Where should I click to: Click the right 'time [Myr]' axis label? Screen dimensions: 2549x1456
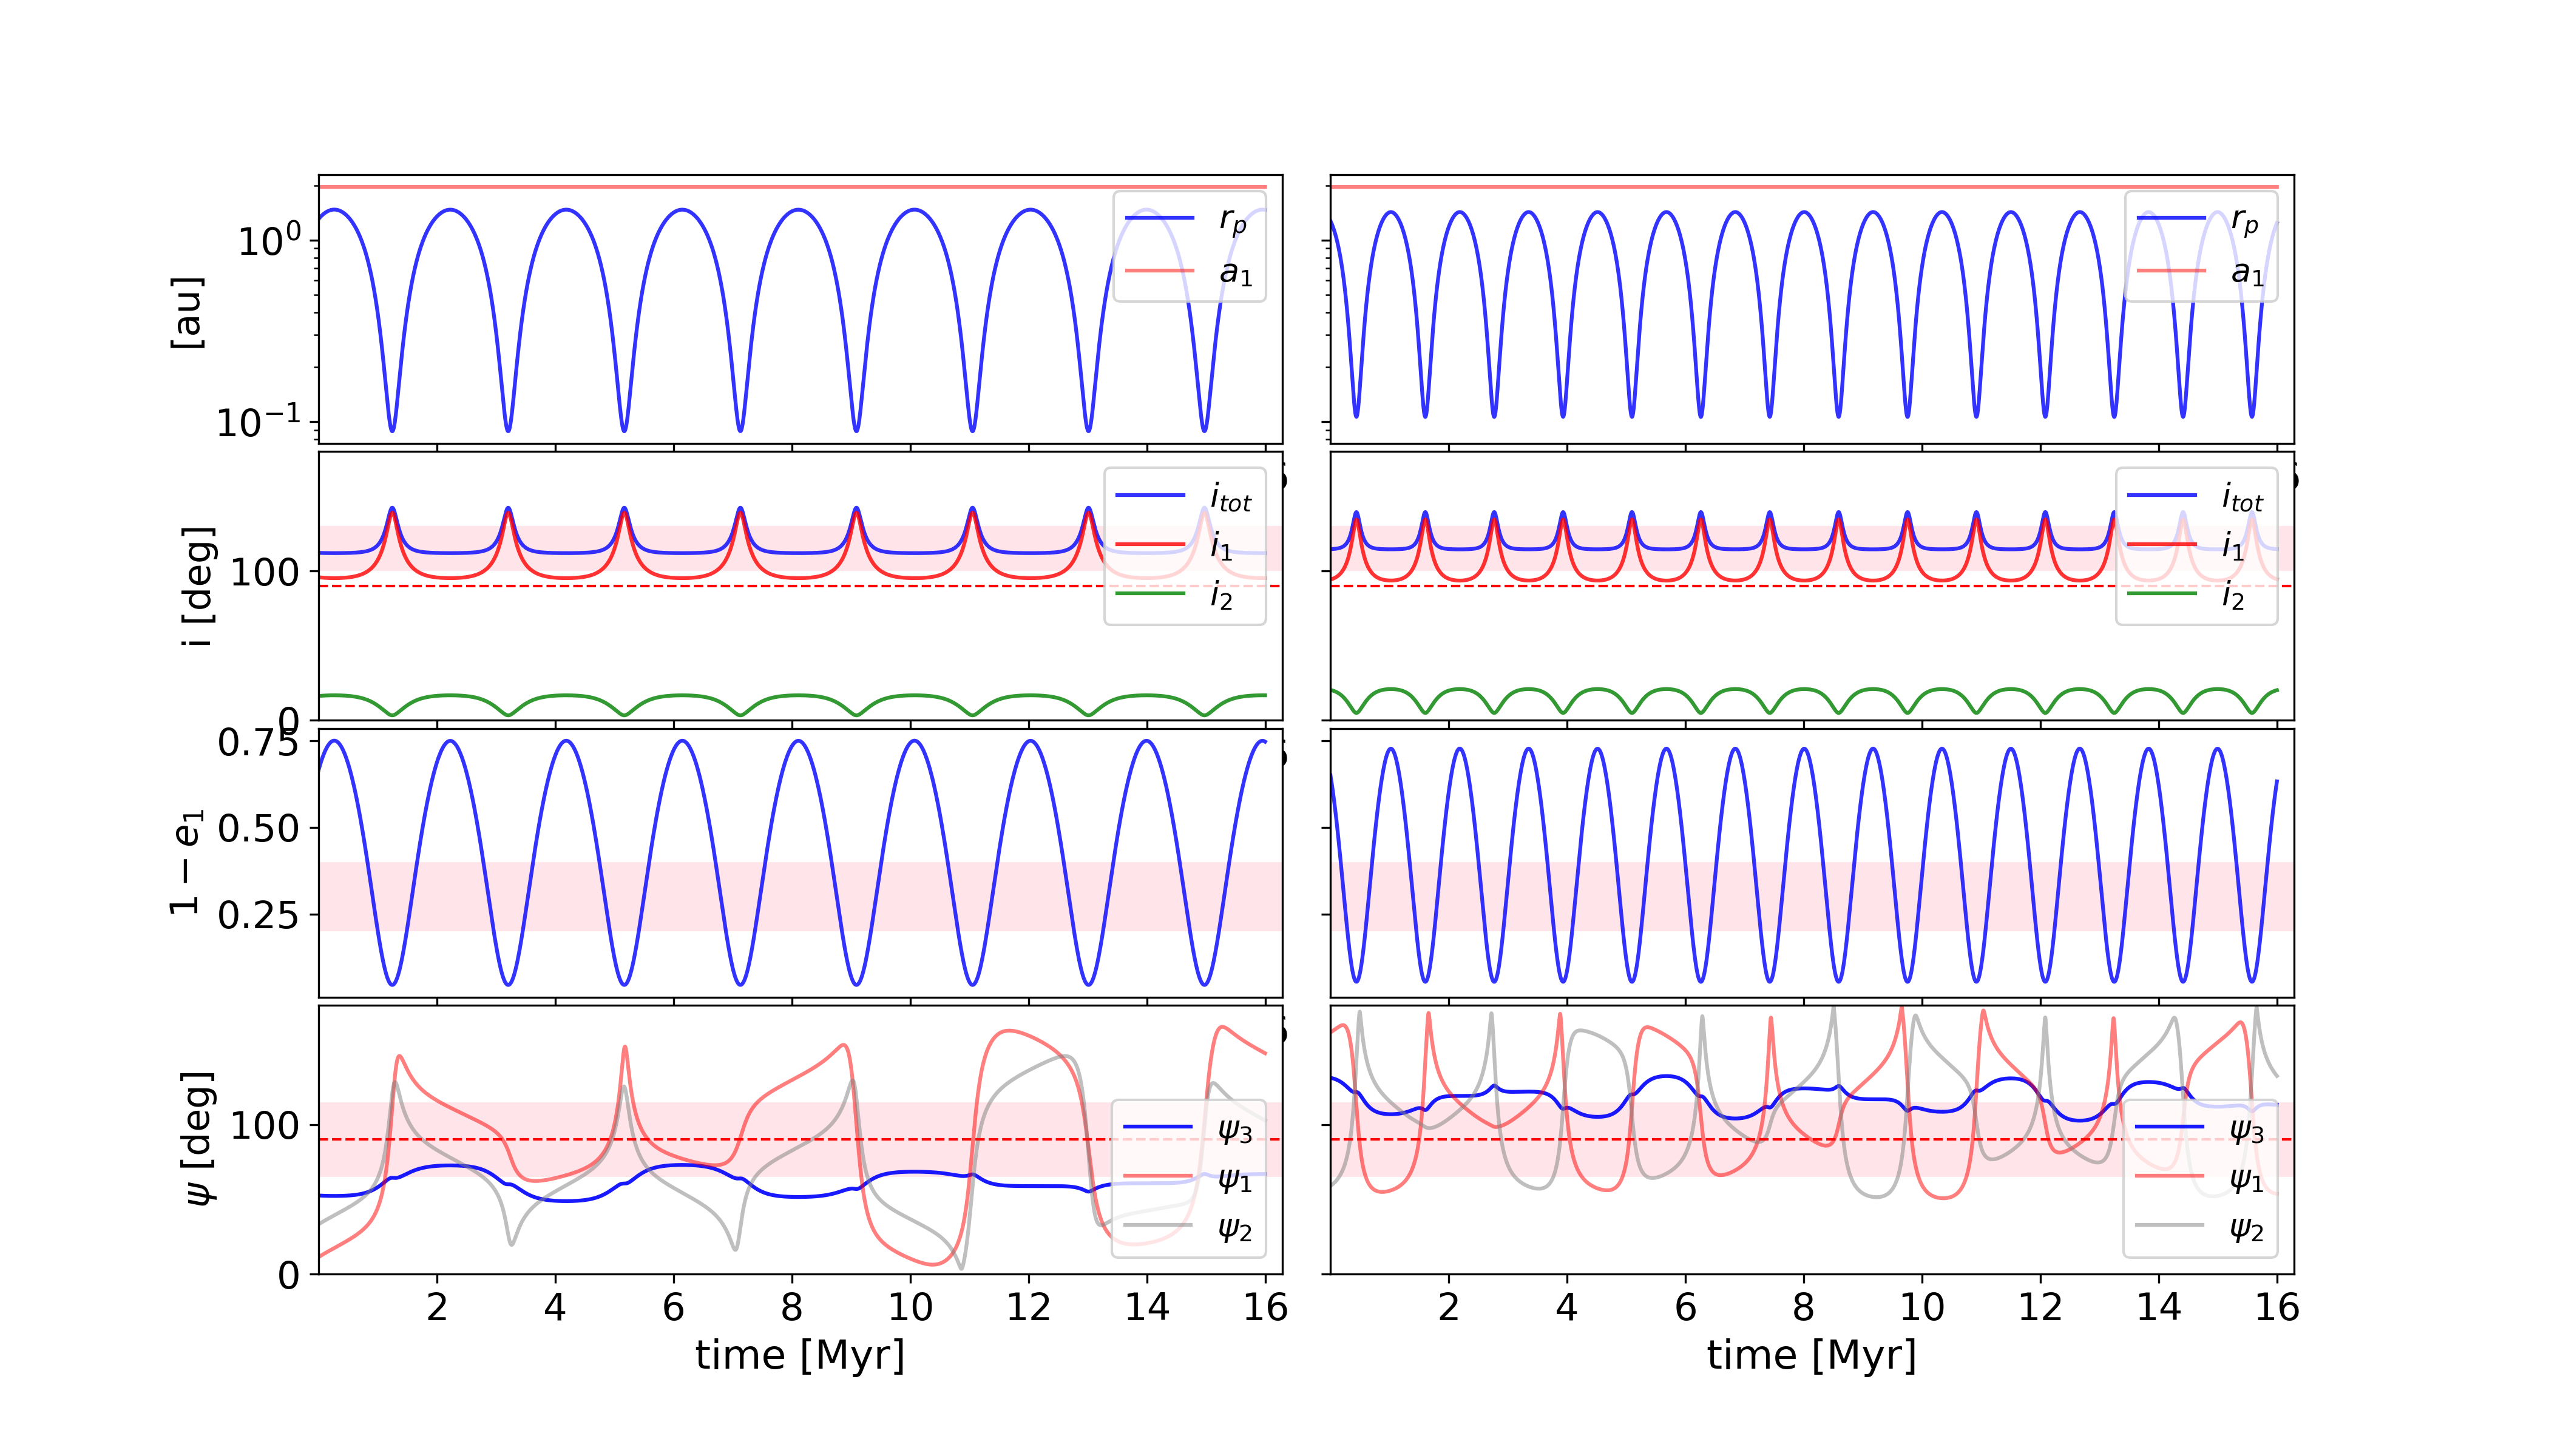pos(1811,1356)
